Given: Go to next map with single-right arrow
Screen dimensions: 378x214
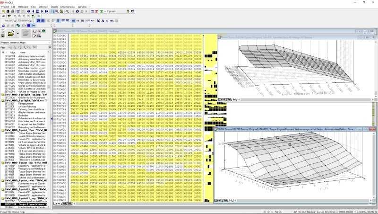Looking at the screenshot, I should pyautogui.click(x=42, y=11).
